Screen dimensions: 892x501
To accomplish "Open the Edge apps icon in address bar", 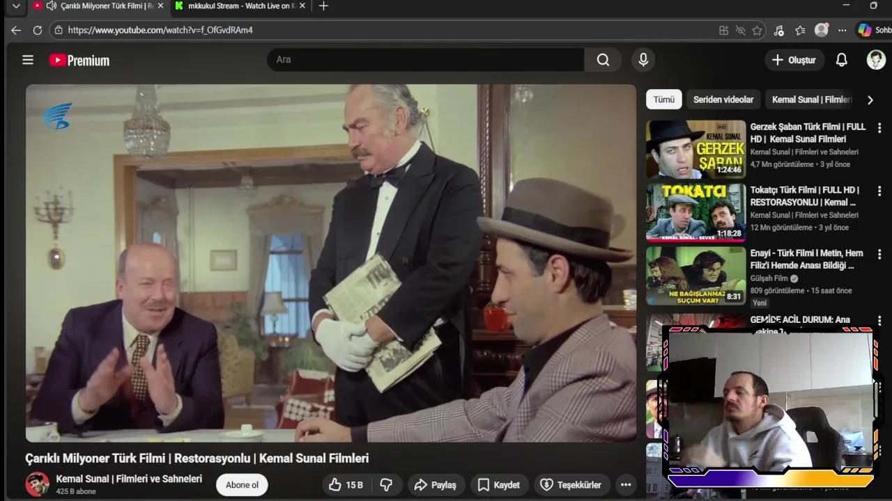I will (723, 31).
